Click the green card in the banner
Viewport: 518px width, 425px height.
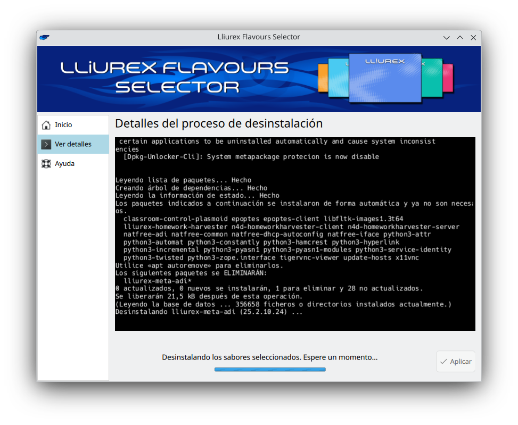(x=432, y=78)
